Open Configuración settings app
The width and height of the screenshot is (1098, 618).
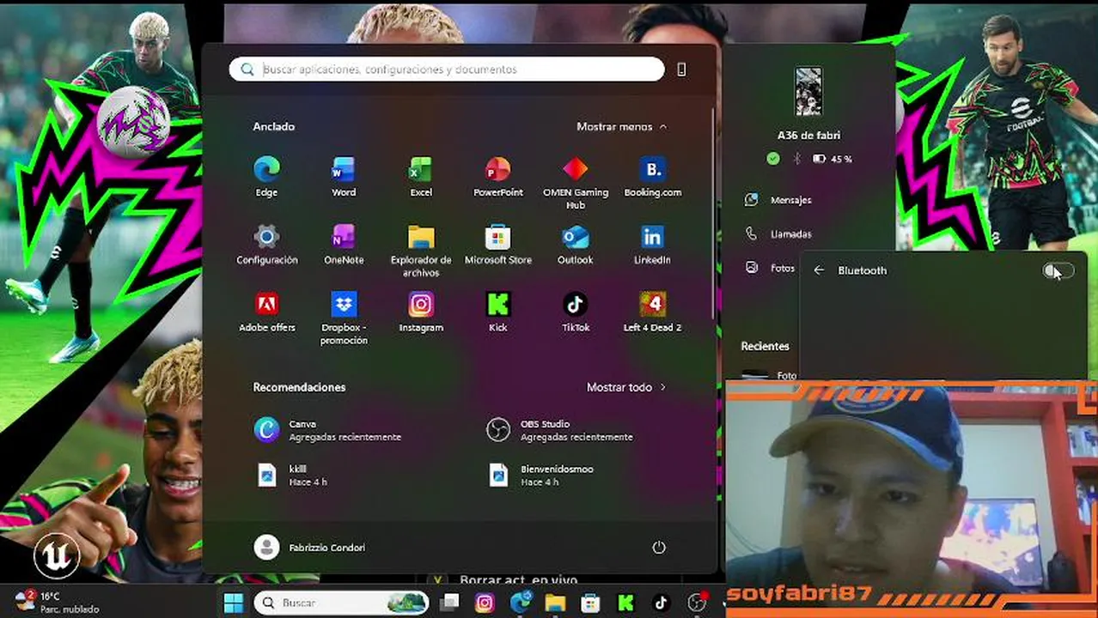click(x=266, y=245)
